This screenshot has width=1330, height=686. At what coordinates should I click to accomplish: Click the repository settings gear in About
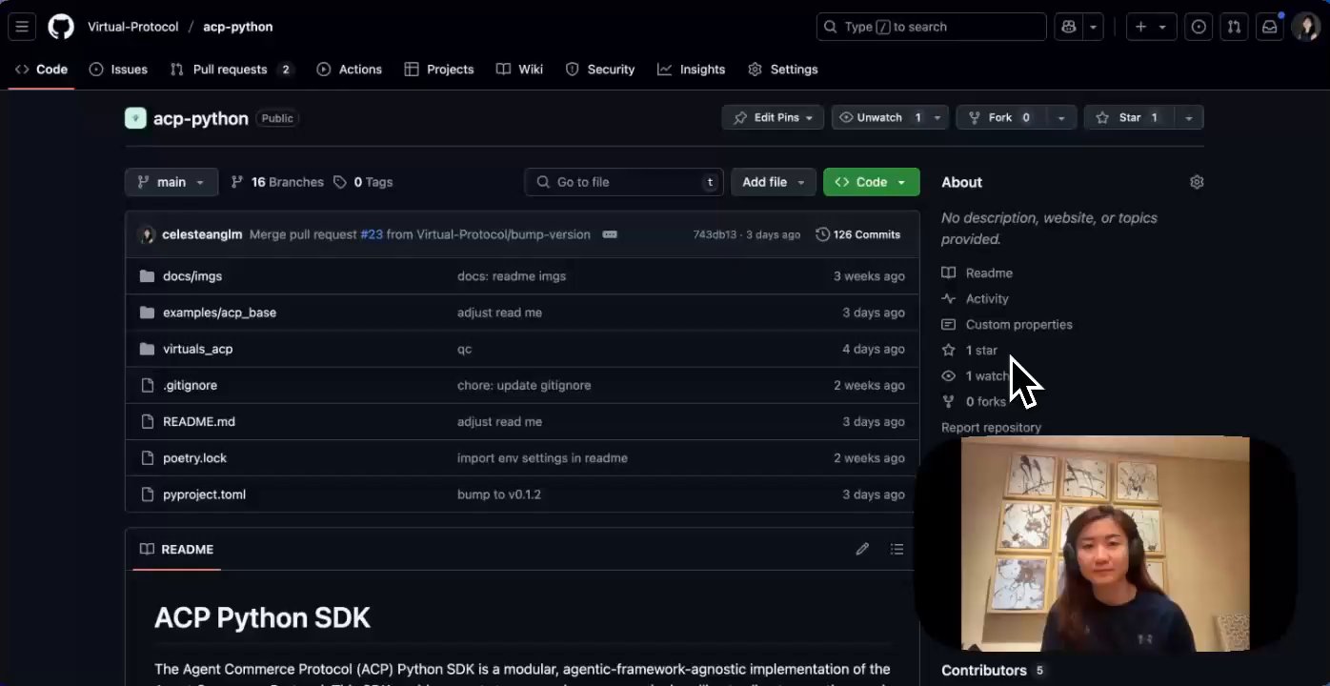1197,182
